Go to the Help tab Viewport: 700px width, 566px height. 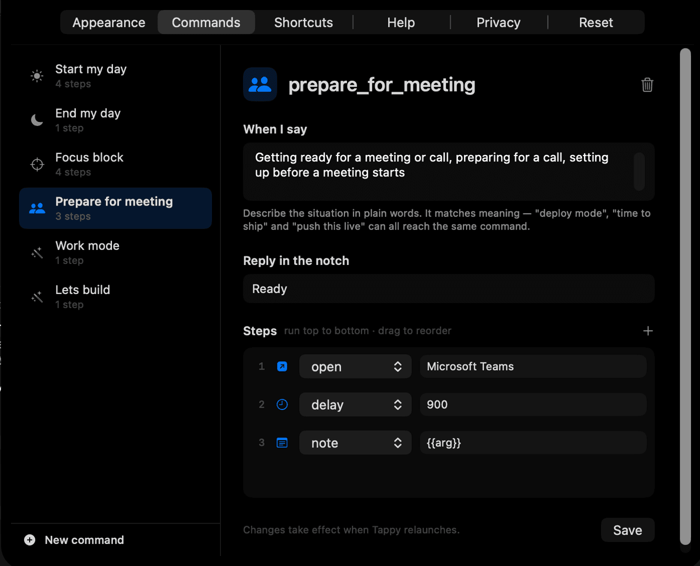click(401, 22)
